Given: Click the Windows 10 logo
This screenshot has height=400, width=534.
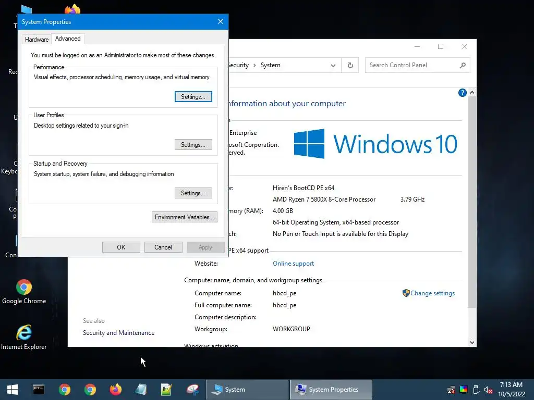Looking at the screenshot, I should pyautogui.click(x=375, y=144).
